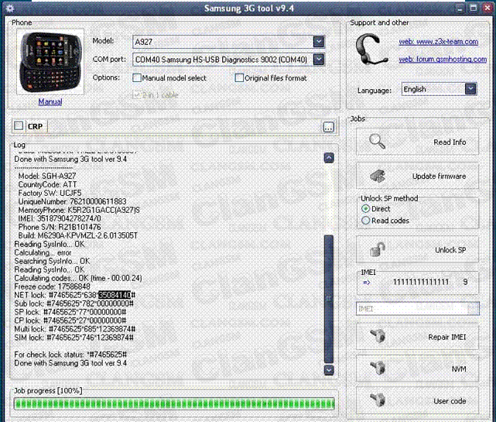The width and height of the screenshot is (496, 422).
Task: Maximize the Samsung 3G tool window
Action: 474,8
